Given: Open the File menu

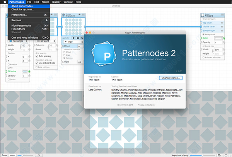Looking at the screenshot, I should pos(29,2).
